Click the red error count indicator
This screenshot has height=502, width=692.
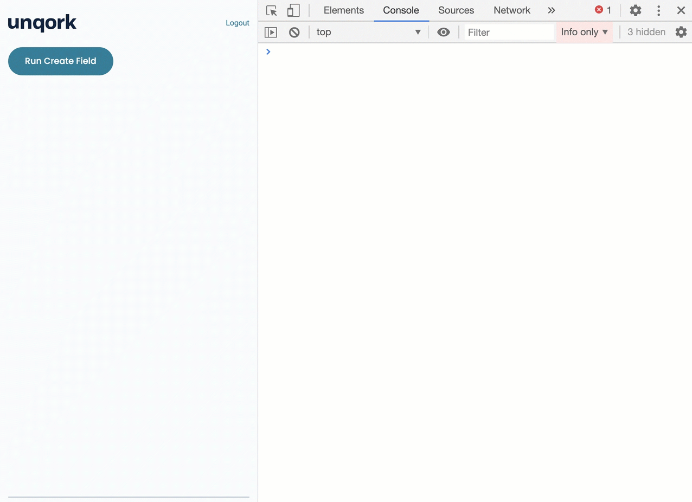click(603, 10)
